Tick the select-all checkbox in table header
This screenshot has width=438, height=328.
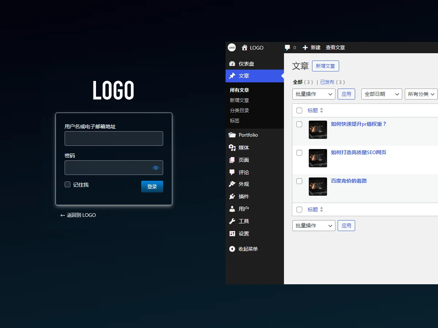click(x=299, y=110)
